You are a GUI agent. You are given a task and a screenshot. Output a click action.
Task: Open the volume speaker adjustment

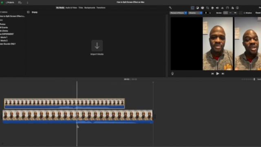(x=217, y=8)
